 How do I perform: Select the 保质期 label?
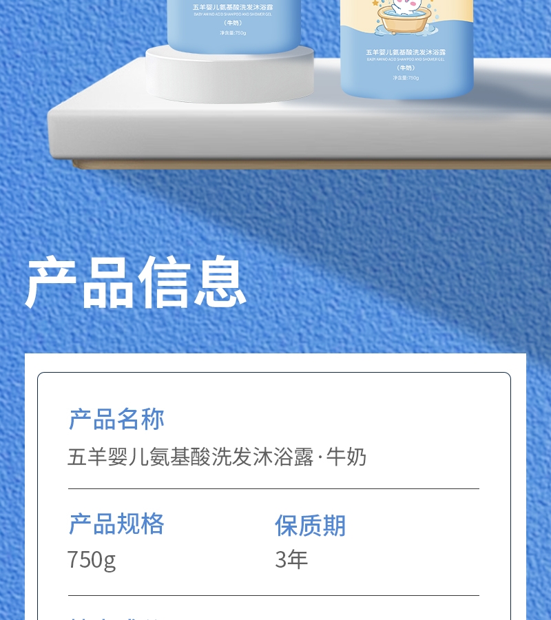coord(311,526)
